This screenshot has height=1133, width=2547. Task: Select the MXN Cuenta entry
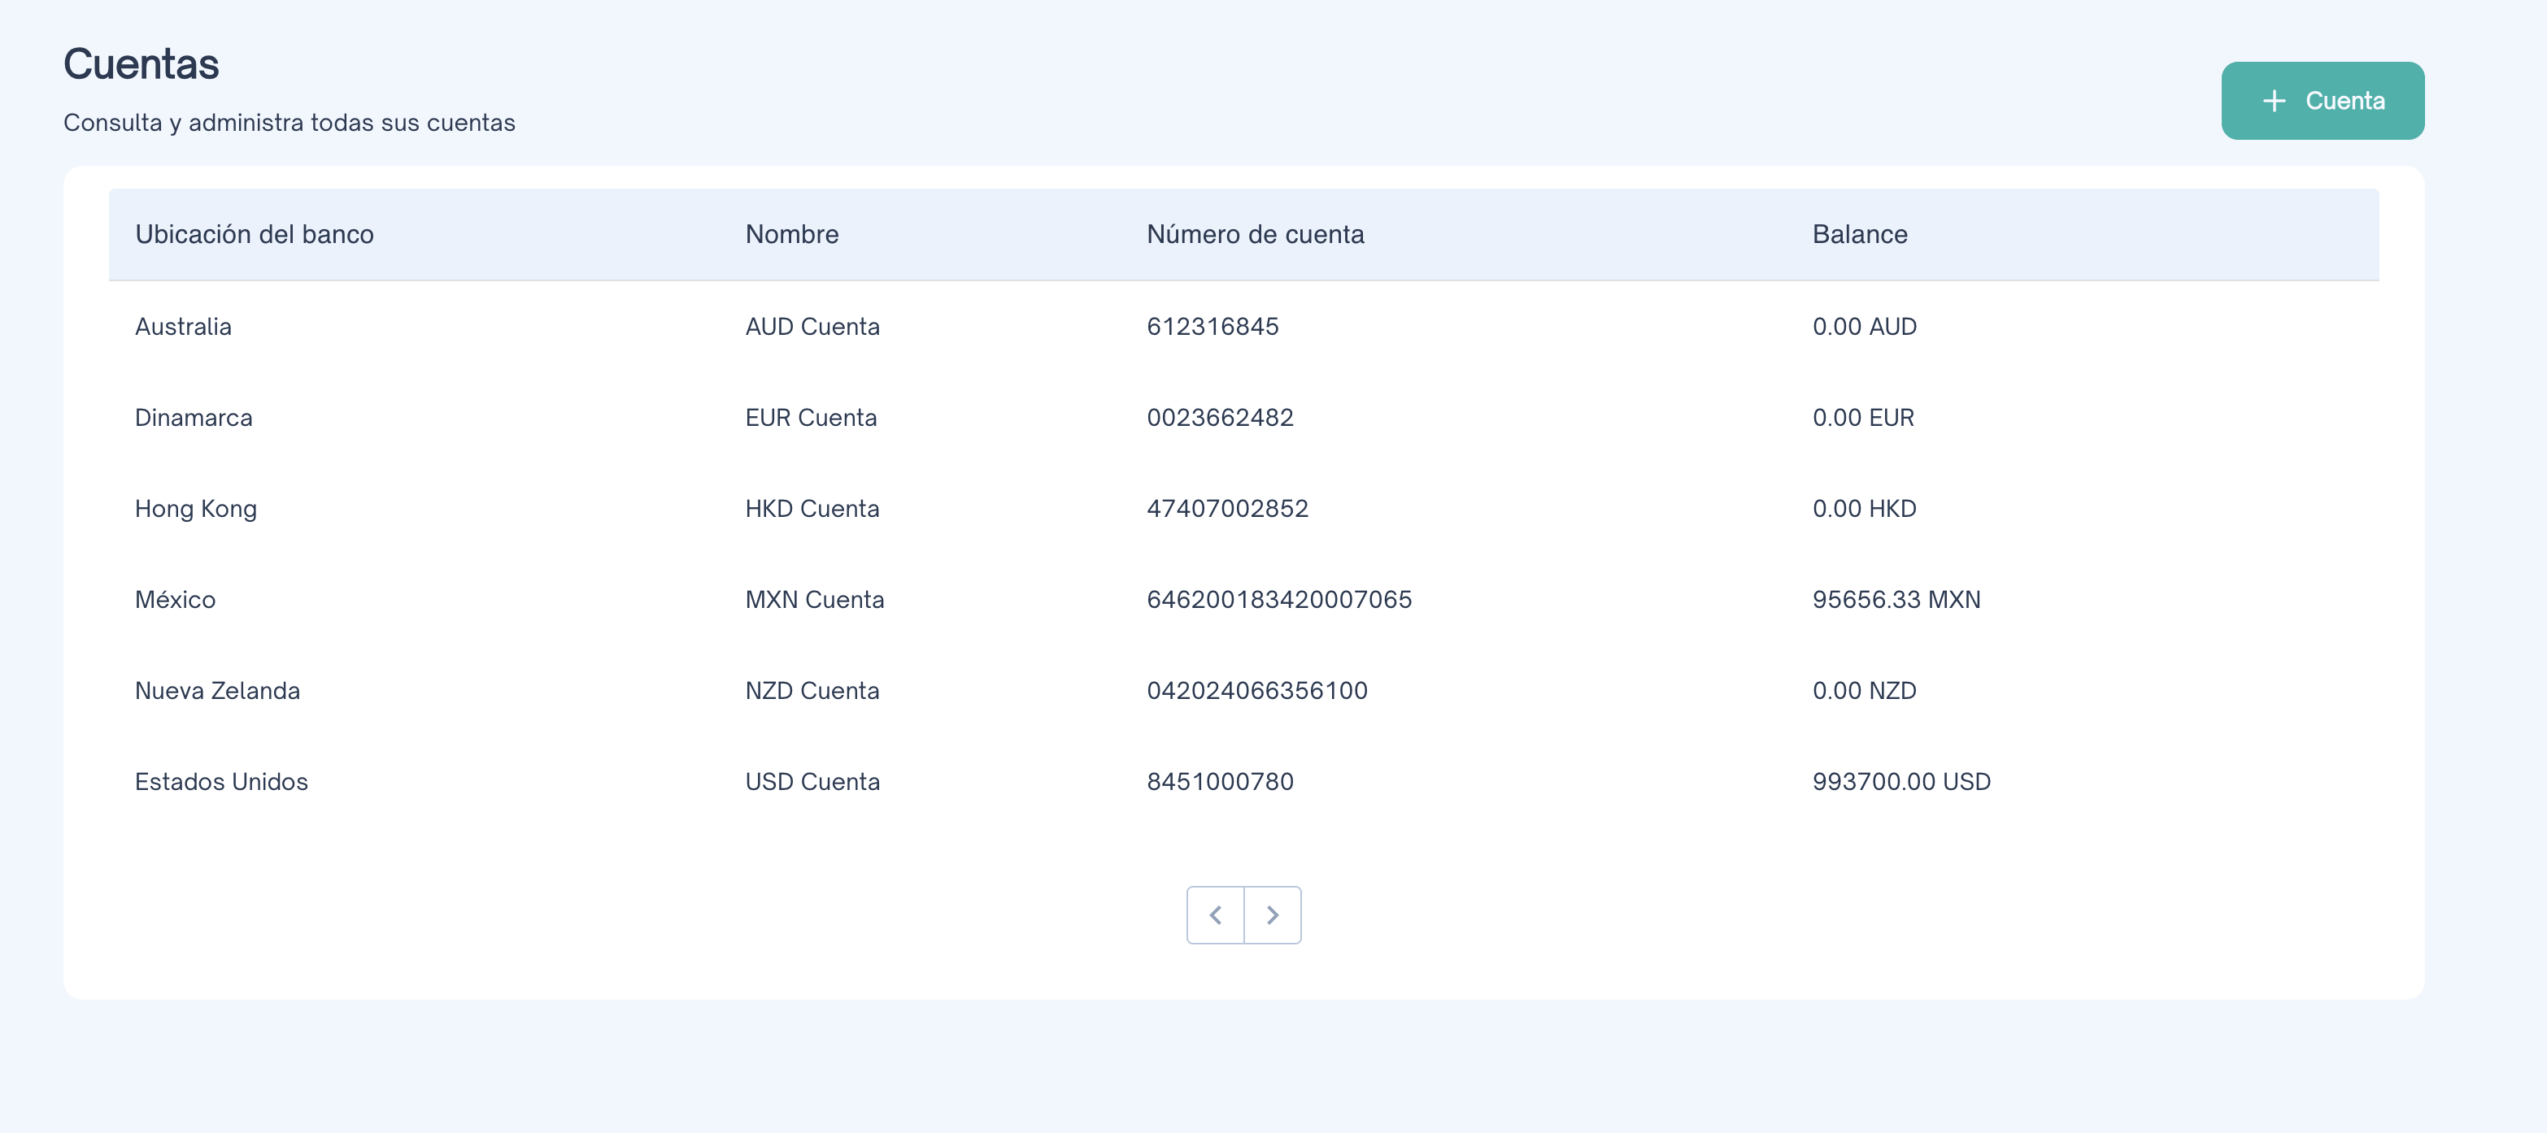[814, 600]
